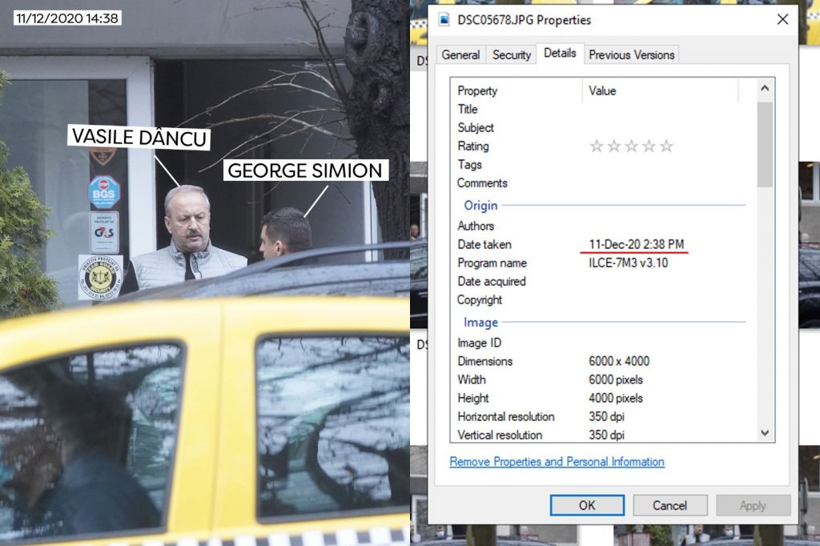Close the DSC05678.JPG Properties dialog

[782, 19]
